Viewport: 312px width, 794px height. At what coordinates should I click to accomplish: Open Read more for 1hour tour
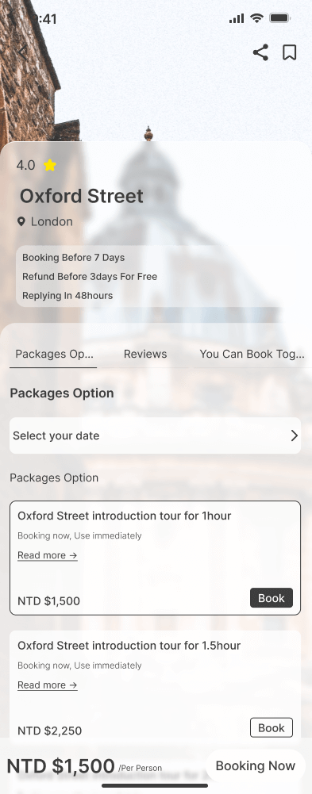click(x=48, y=555)
